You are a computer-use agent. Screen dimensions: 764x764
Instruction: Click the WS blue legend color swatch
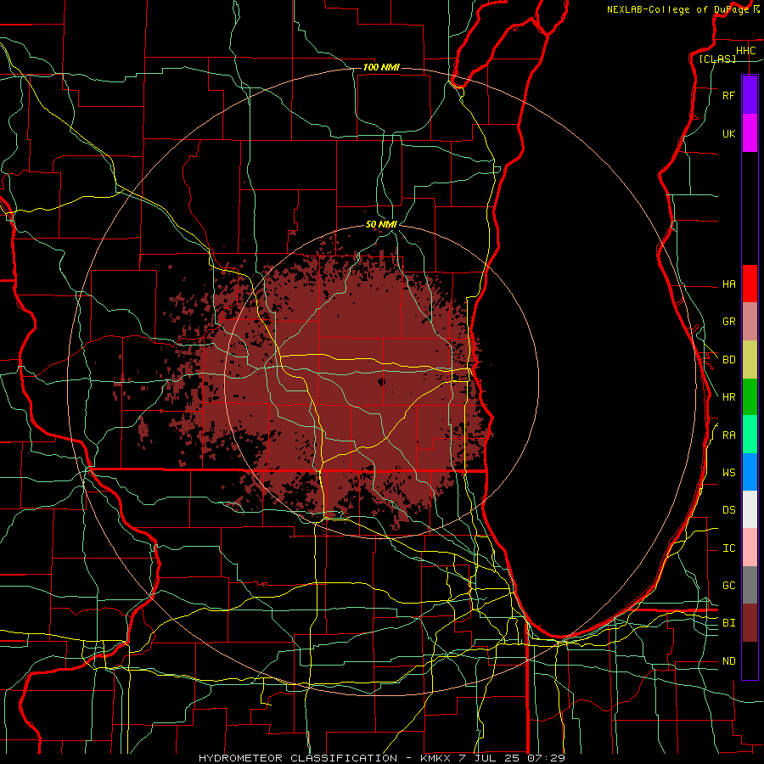(x=750, y=472)
